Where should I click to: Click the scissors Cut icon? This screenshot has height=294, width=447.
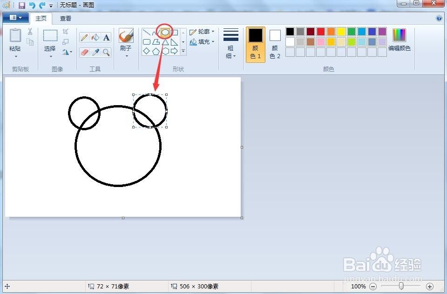[x=30, y=31]
